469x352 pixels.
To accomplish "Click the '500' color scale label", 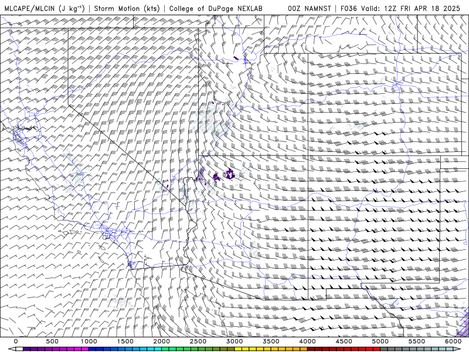I will 52,341.
